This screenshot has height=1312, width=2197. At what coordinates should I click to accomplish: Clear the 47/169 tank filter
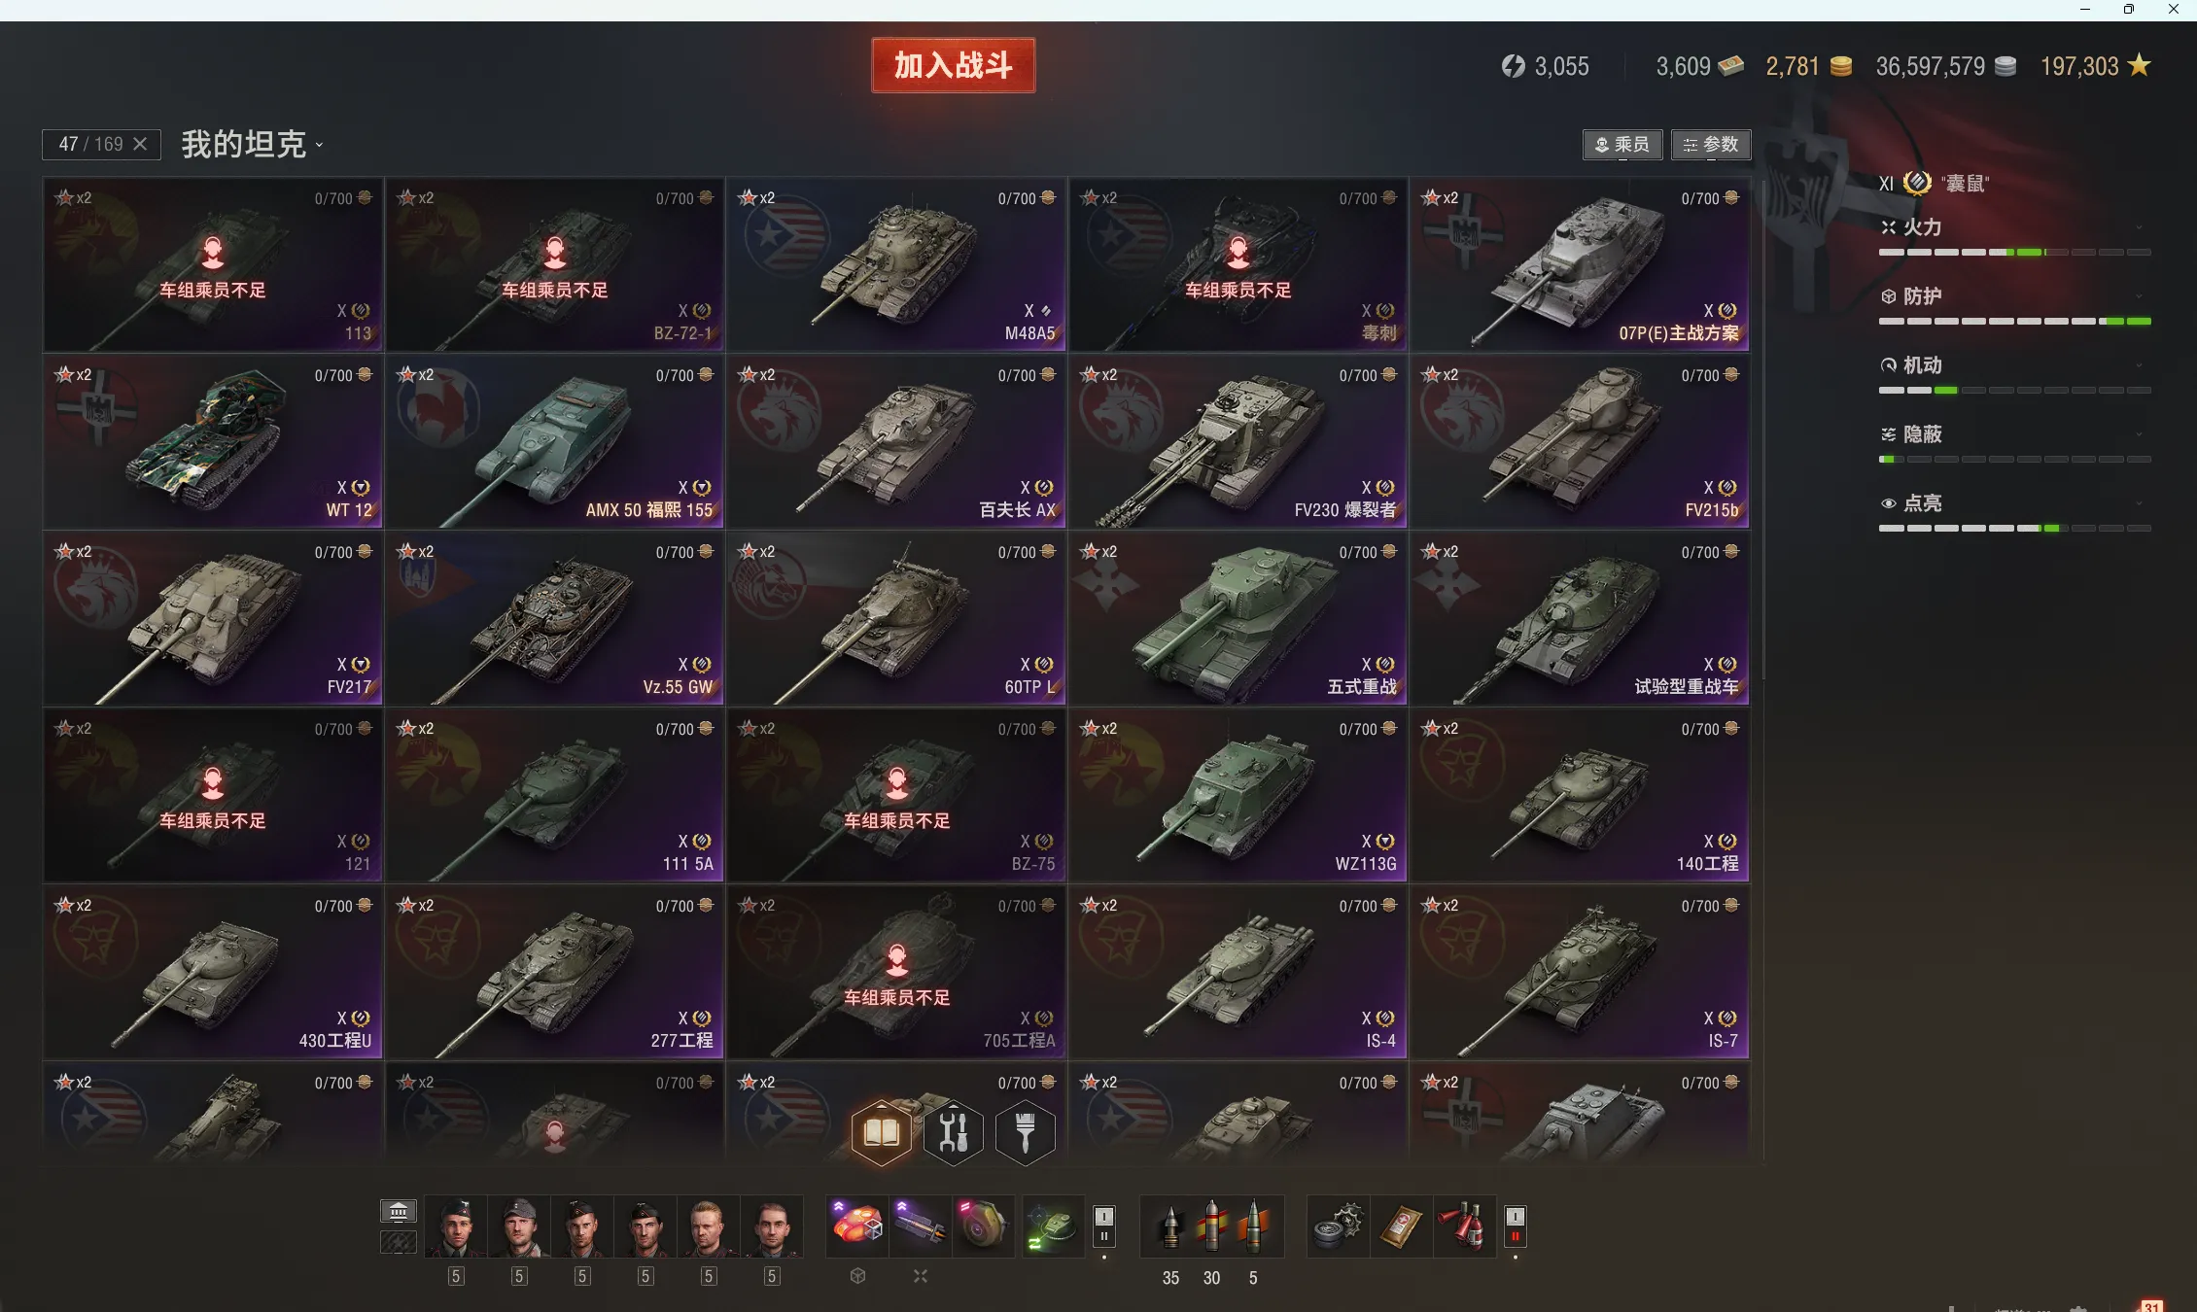[140, 144]
